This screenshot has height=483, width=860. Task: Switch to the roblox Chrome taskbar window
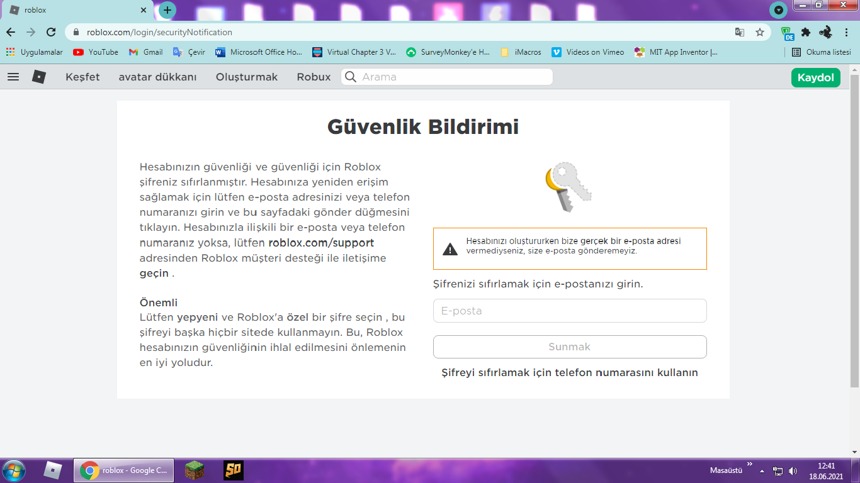point(124,470)
